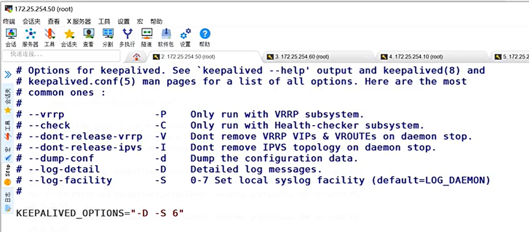The width and height of the screenshot is (529, 232).
Task: Click the "--dont-release-ipvs" option text
Action: click(85, 147)
